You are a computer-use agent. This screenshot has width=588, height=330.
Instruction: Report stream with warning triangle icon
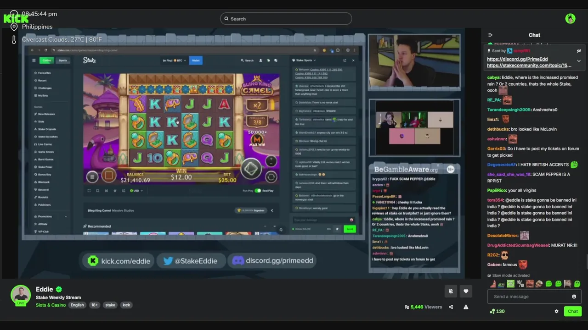pyautogui.click(x=466, y=307)
